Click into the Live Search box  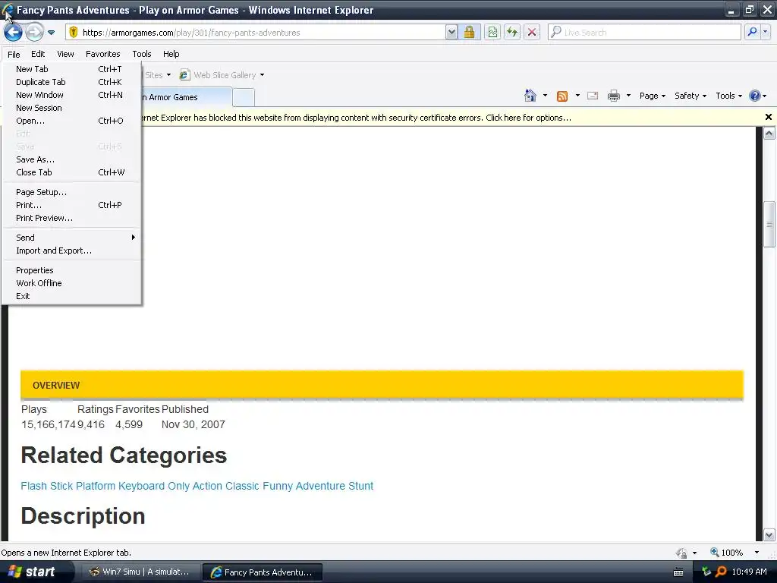(644, 33)
